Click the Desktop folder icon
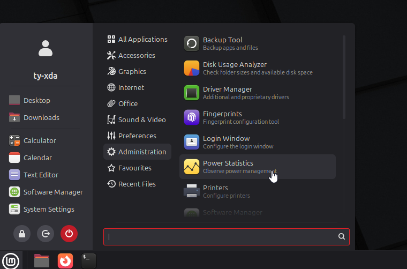The image size is (407, 269). click(14, 100)
